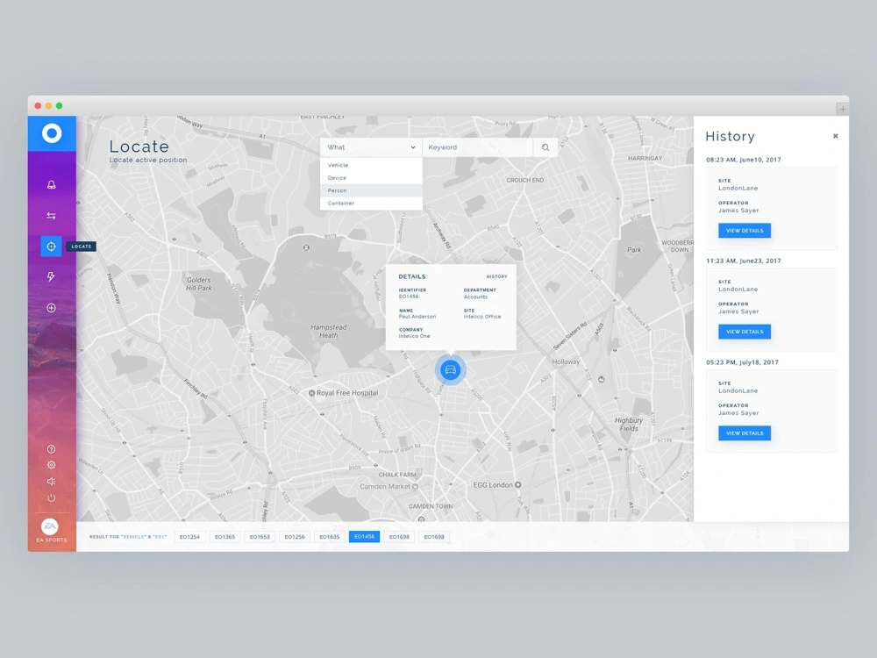Expand the What dropdown
Viewport: 877px width, 658px height.
coord(371,147)
